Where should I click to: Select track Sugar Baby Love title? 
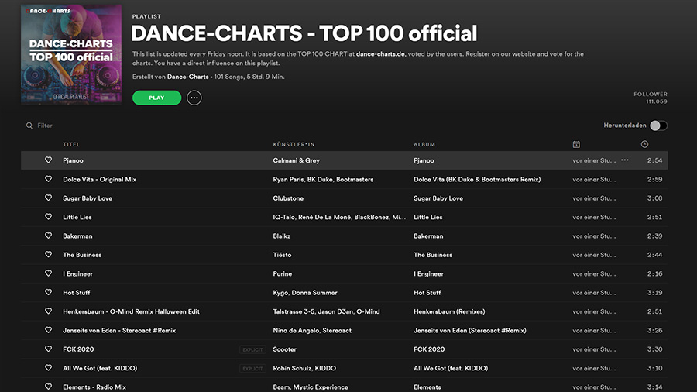point(88,198)
